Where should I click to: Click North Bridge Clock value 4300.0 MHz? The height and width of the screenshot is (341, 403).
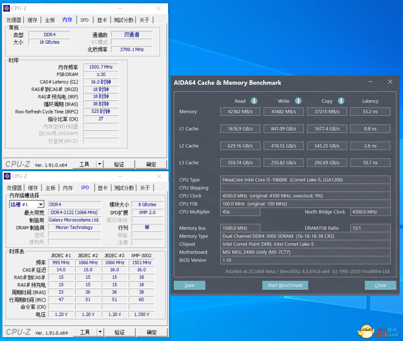point(370,212)
